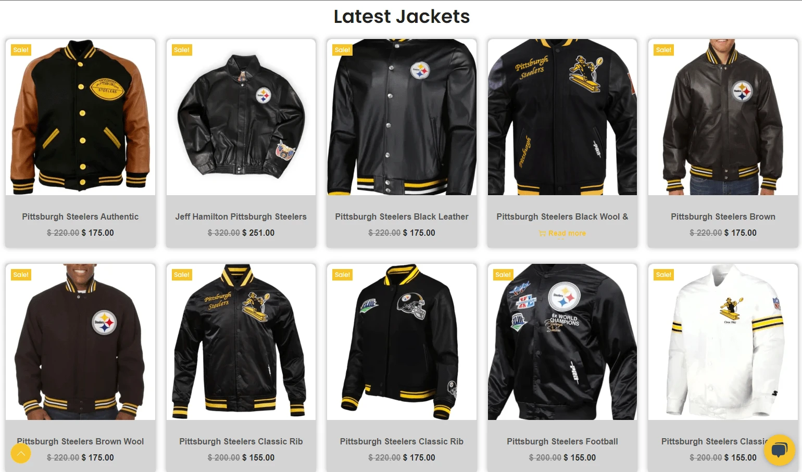Click the cart icon beside Read more
Screen dimensions: 802x472
tap(542, 234)
